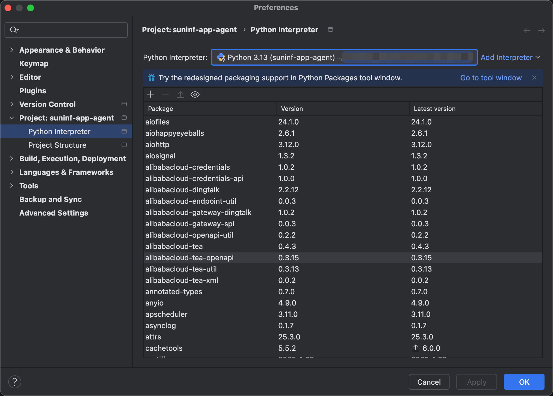The width and height of the screenshot is (553, 396).
Task: Select alibabacloud-tea-xml package row
Action: pyautogui.click(x=343, y=280)
